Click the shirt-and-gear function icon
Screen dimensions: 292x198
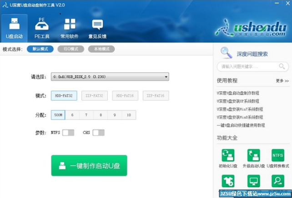pyautogui.click(x=228, y=181)
